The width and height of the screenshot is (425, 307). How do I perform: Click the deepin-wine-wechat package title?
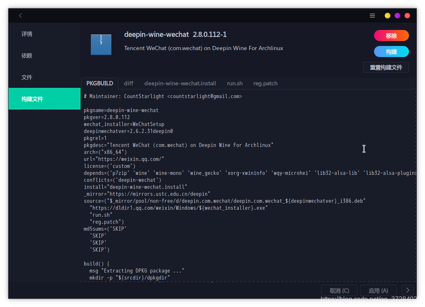(176, 34)
